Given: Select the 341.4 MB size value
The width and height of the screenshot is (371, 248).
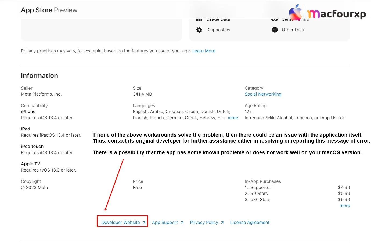Looking at the screenshot, I should [x=142, y=94].
